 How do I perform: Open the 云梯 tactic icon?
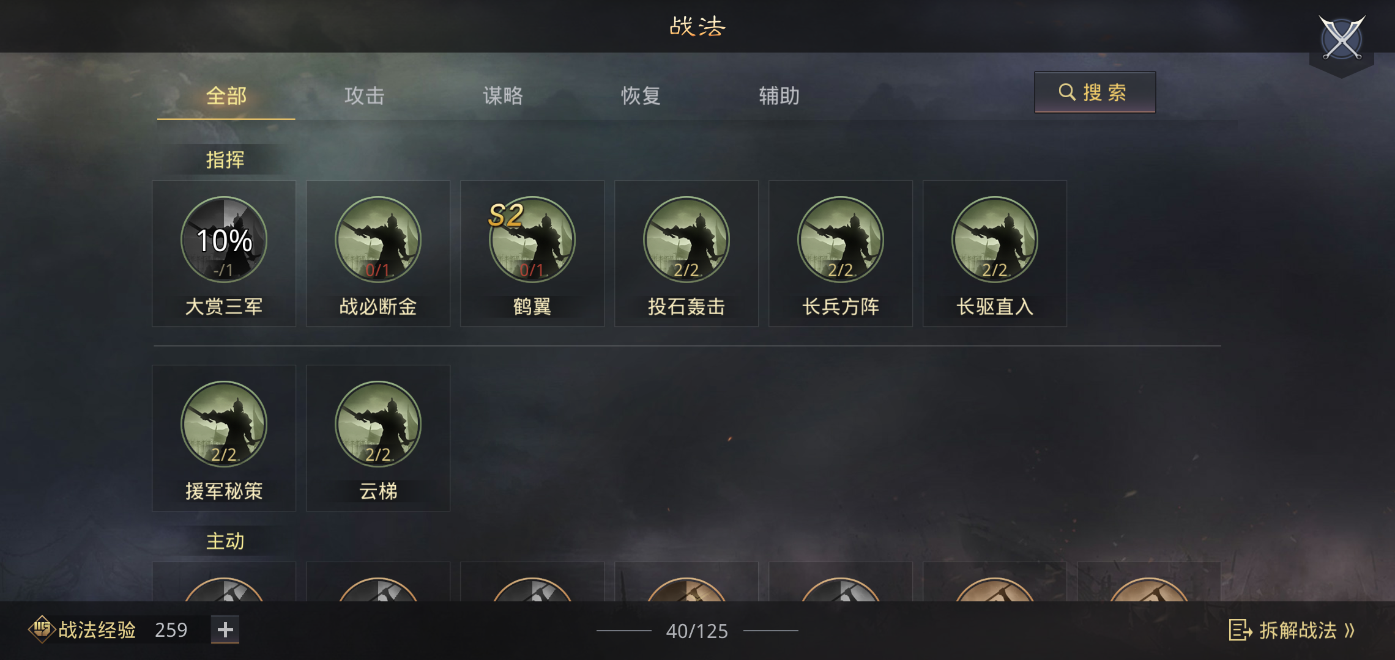click(x=378, y=424)
